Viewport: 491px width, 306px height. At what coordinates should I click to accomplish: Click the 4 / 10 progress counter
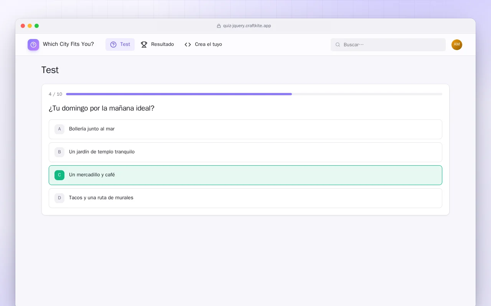click(55, 94)
